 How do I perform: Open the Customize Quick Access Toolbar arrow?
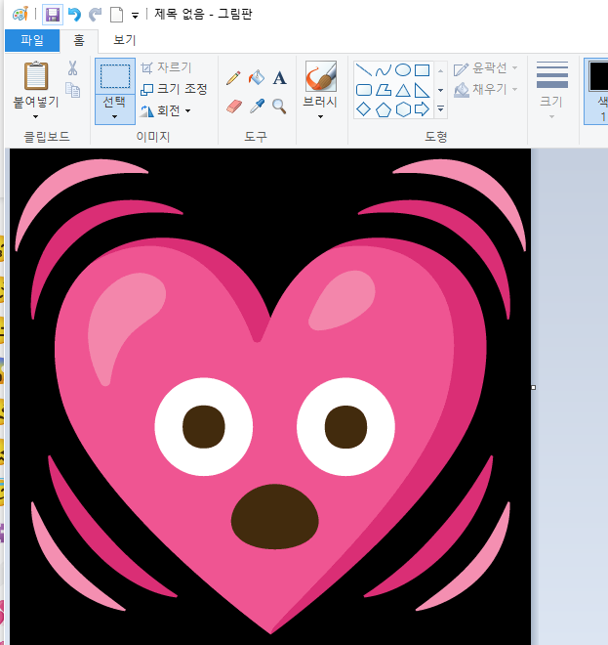coord(135,16)
